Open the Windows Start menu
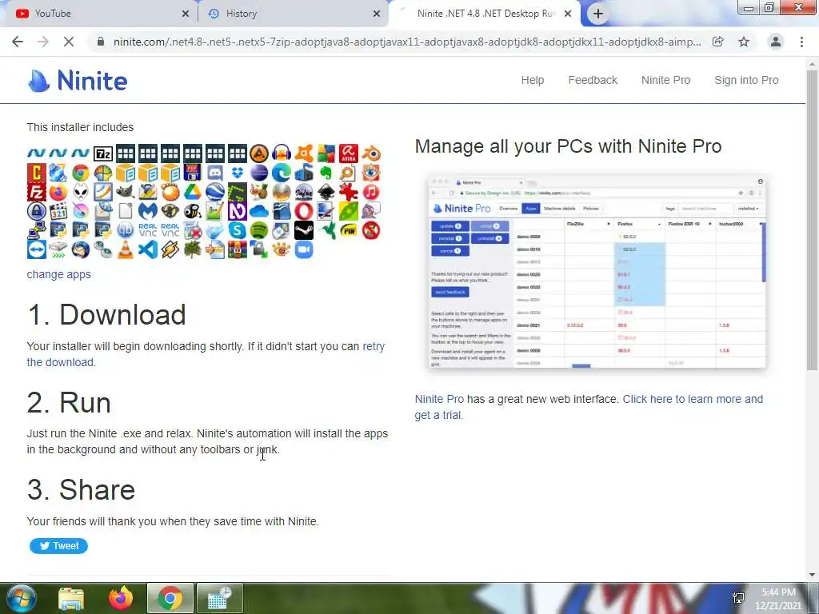819x614 pixels. 20,599
